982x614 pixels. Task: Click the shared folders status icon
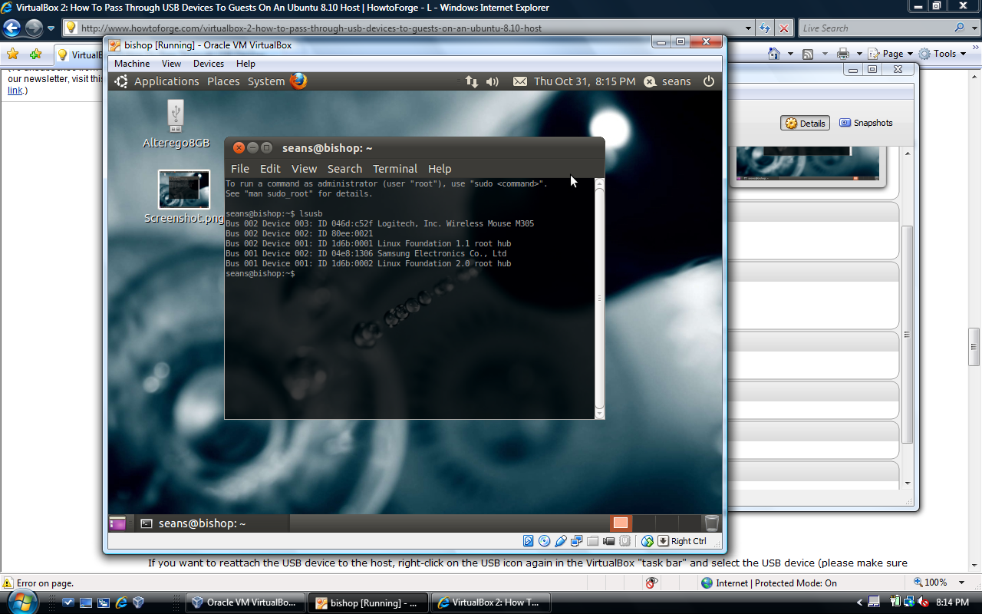(x=593, y=541)
